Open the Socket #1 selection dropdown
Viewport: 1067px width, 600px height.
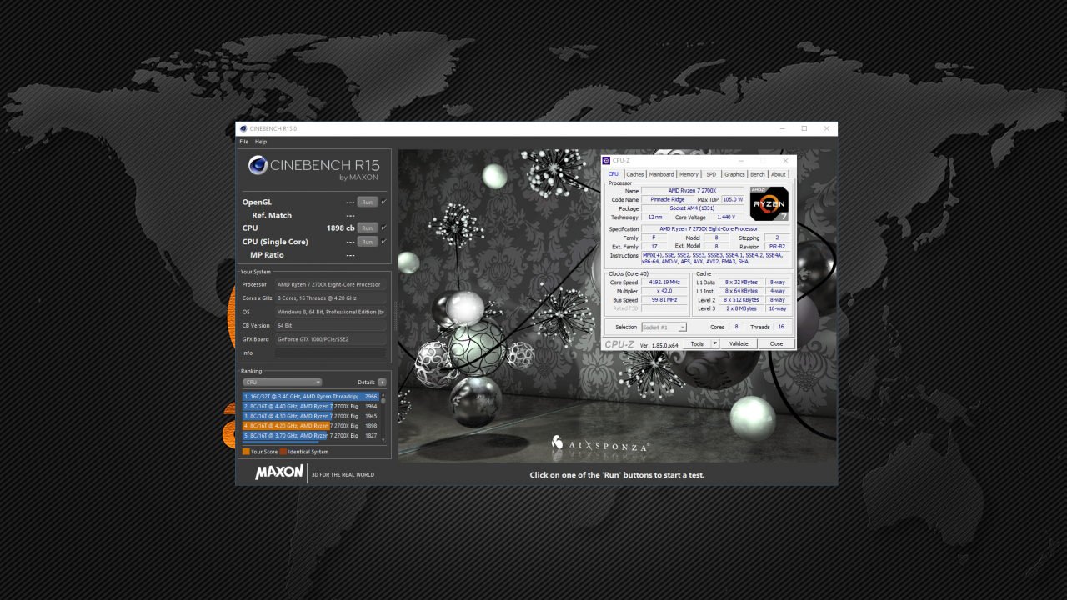664,327
